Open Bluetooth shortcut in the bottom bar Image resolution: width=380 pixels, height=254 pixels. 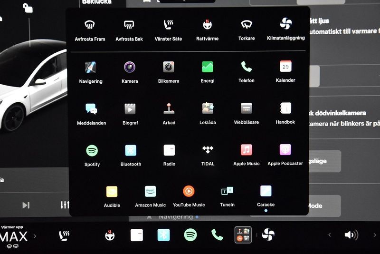(x=163, y=235)
